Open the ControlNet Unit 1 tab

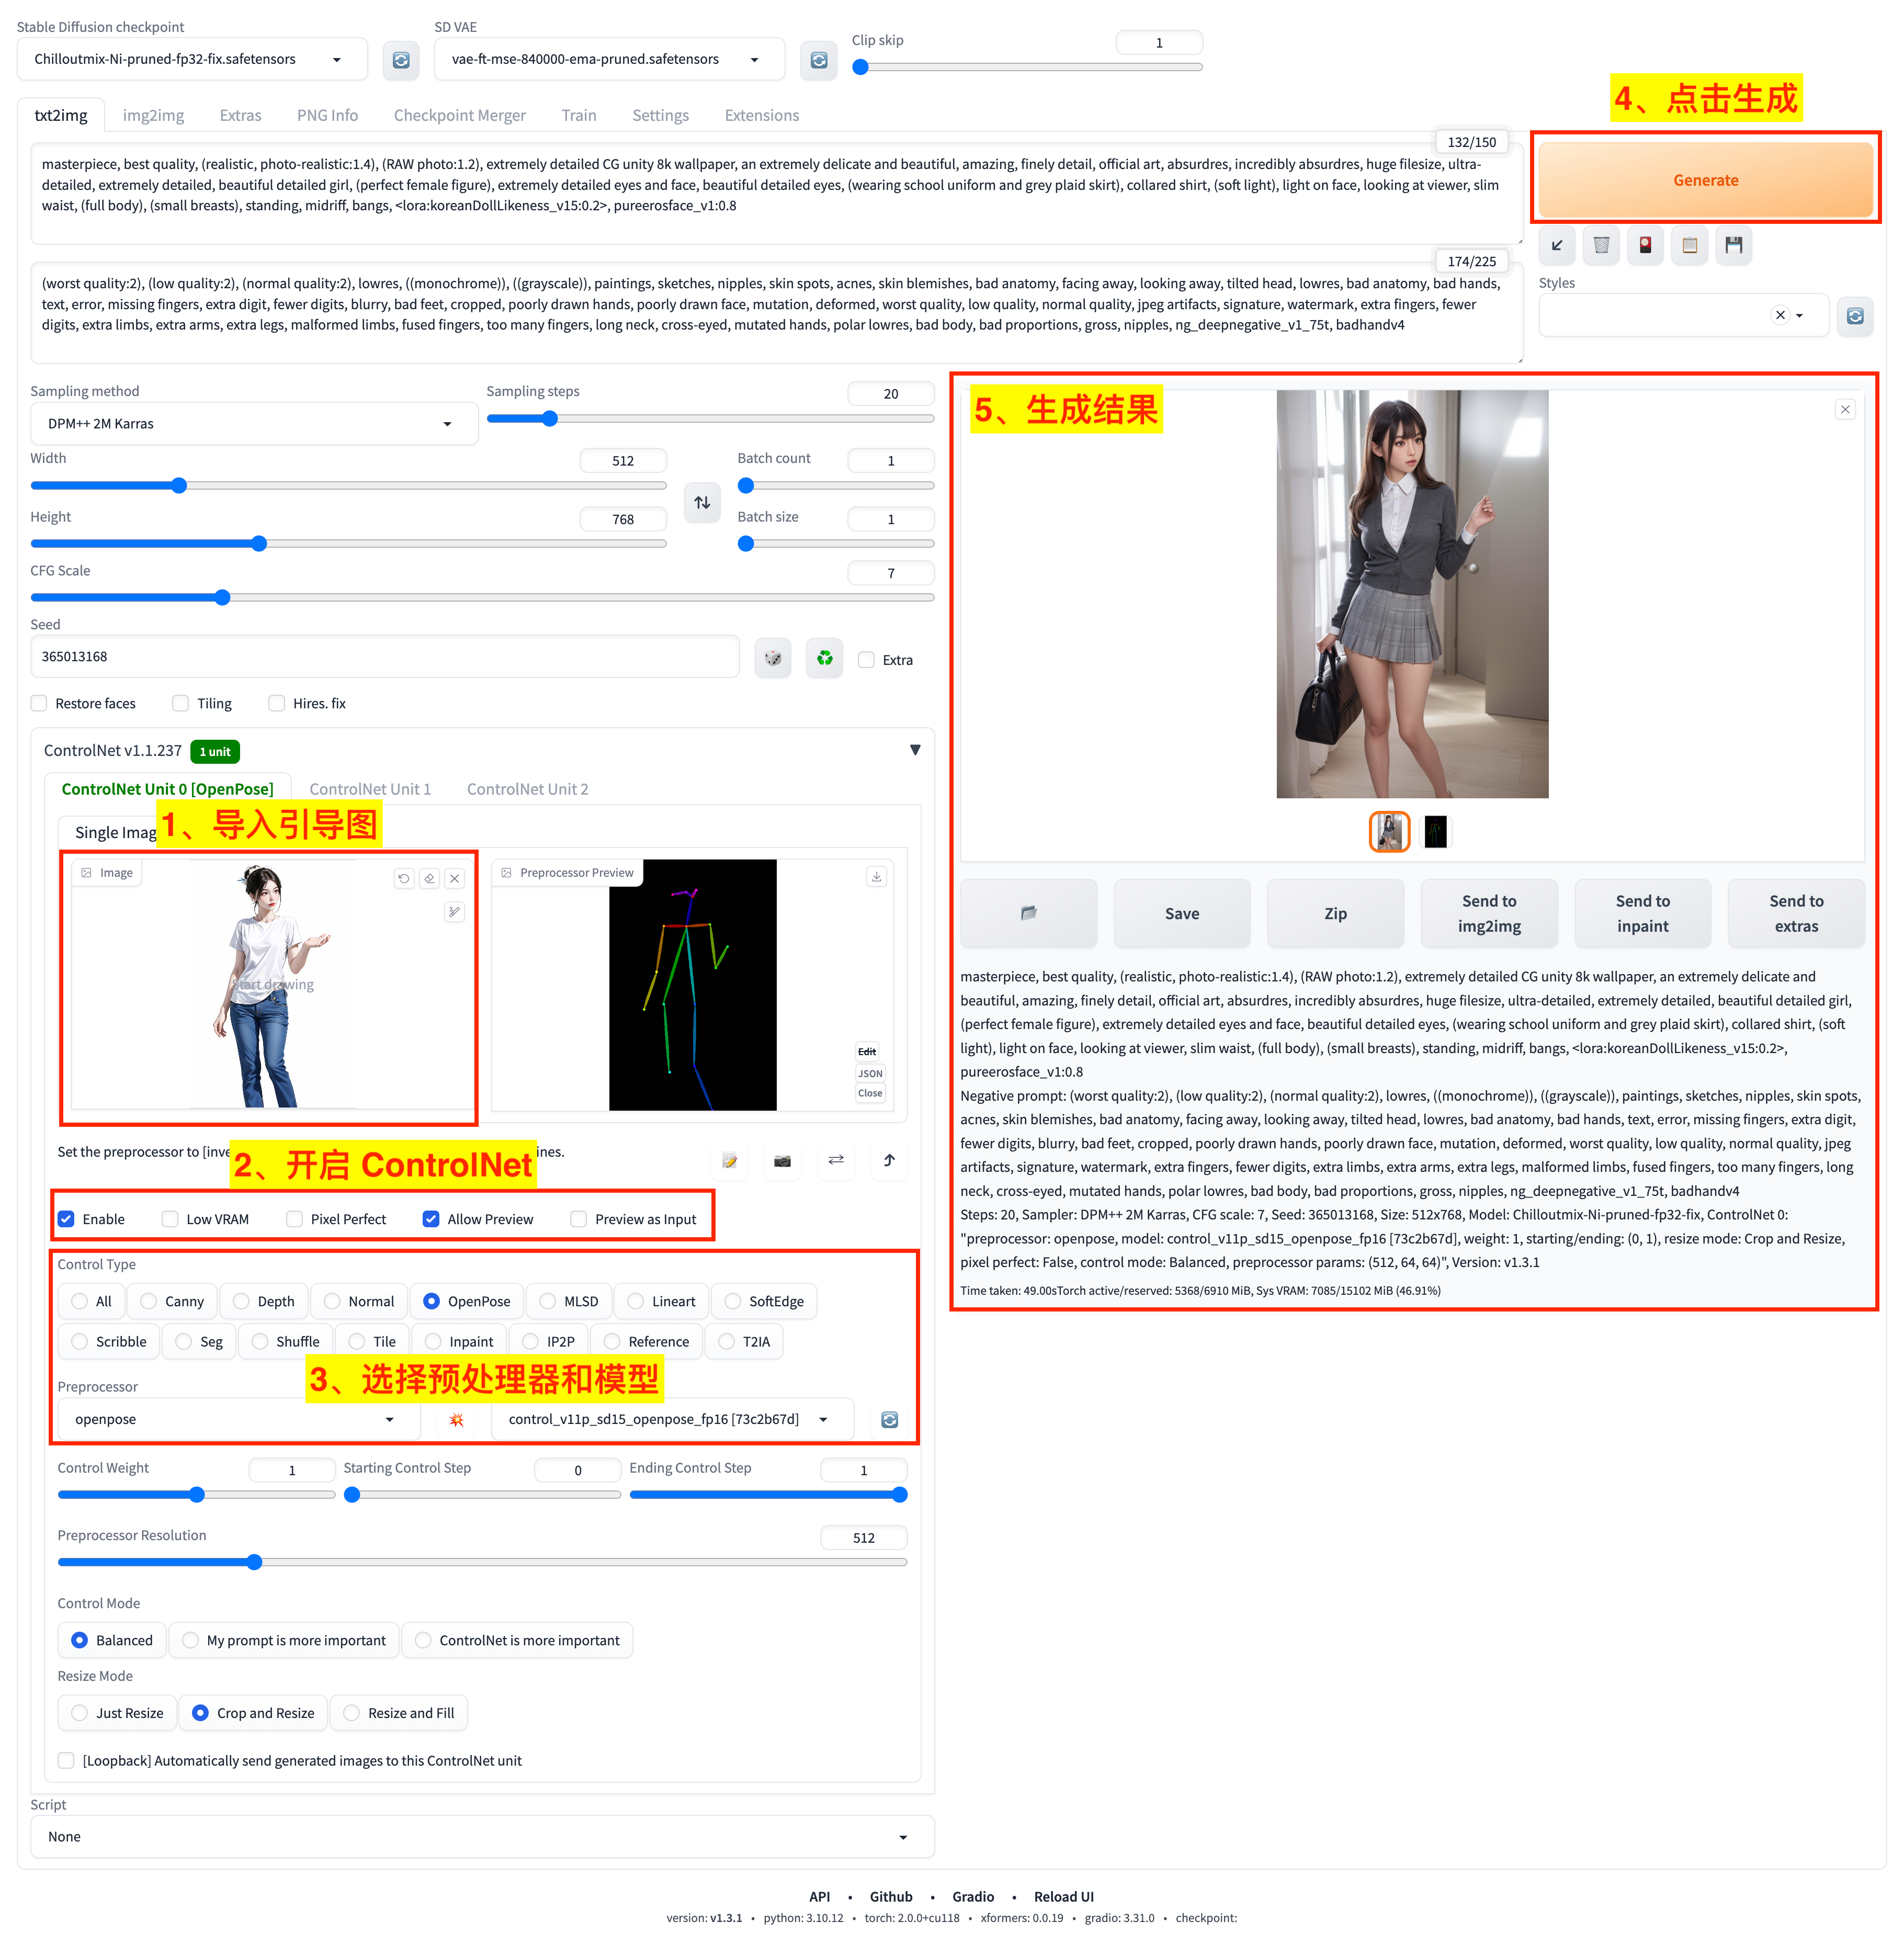point(370,789)
